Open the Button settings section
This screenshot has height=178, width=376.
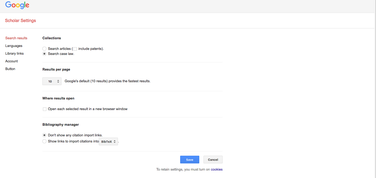pos(10,69)
